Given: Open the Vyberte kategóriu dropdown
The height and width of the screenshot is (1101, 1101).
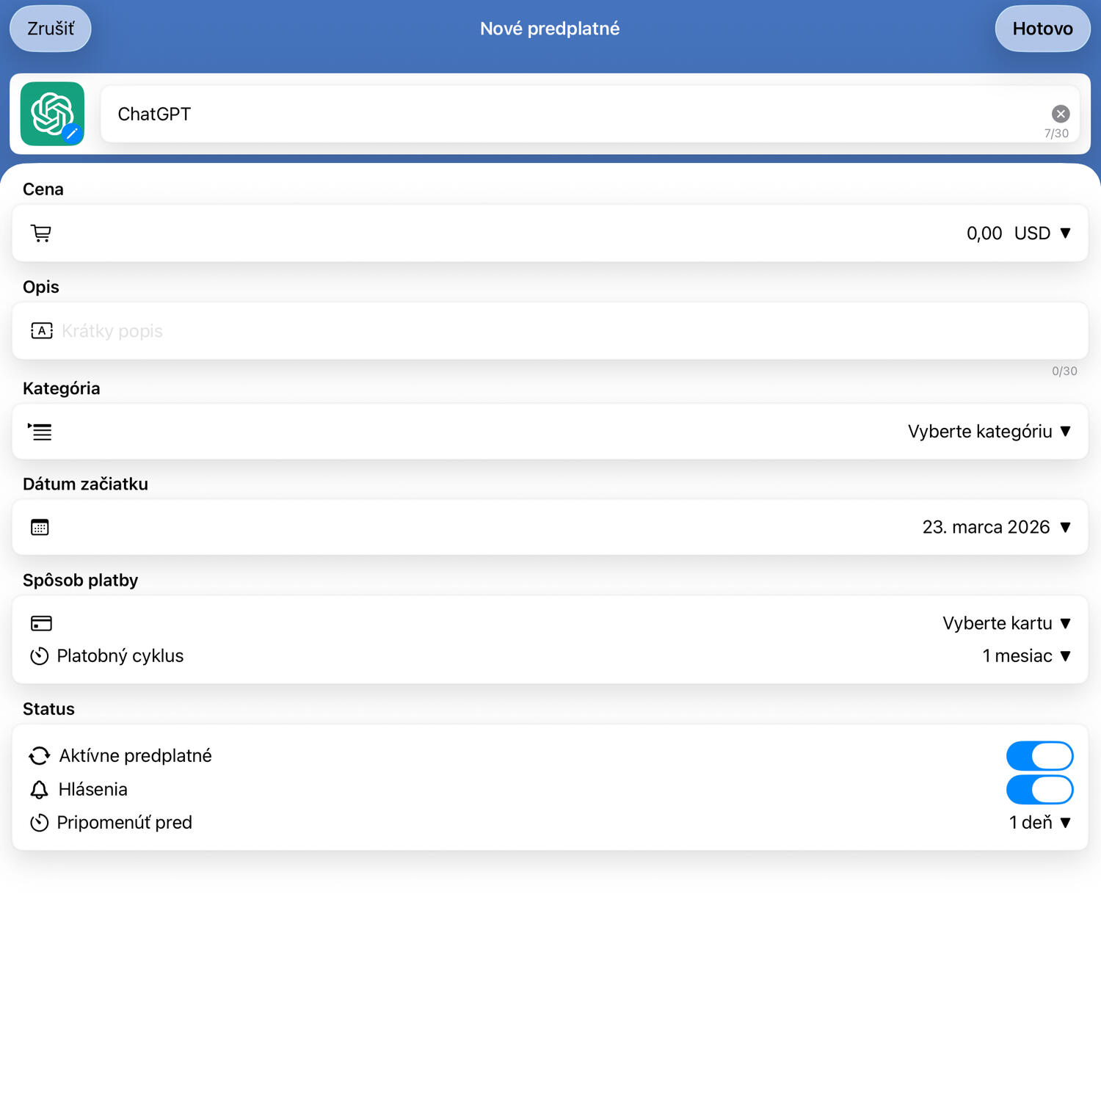Looking at the screenshot, I should pyautogui.click(x=989, y=432).
